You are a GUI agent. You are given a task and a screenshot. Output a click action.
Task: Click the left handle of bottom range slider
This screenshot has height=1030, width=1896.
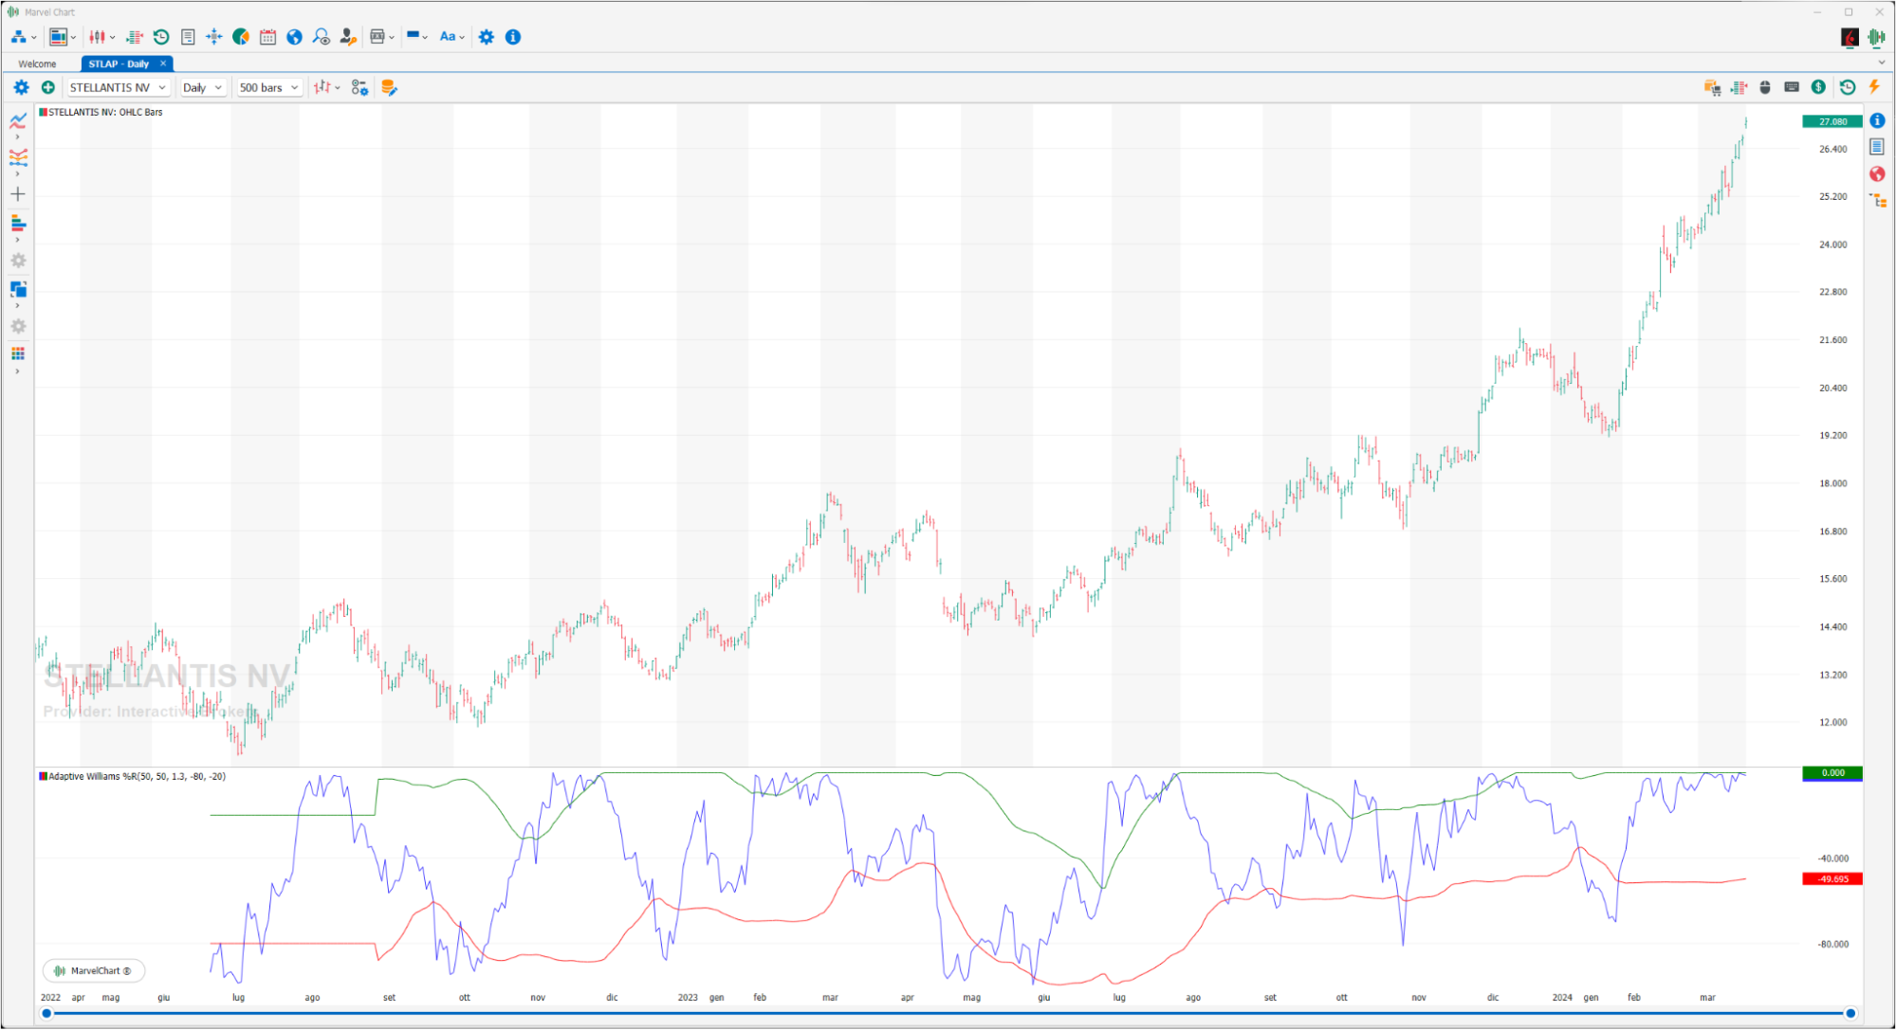(x=46, y=1014)
